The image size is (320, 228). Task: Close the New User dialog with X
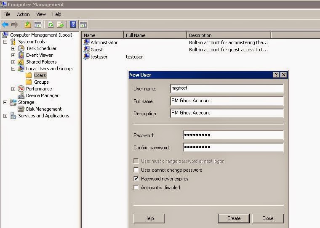point(284,75)
